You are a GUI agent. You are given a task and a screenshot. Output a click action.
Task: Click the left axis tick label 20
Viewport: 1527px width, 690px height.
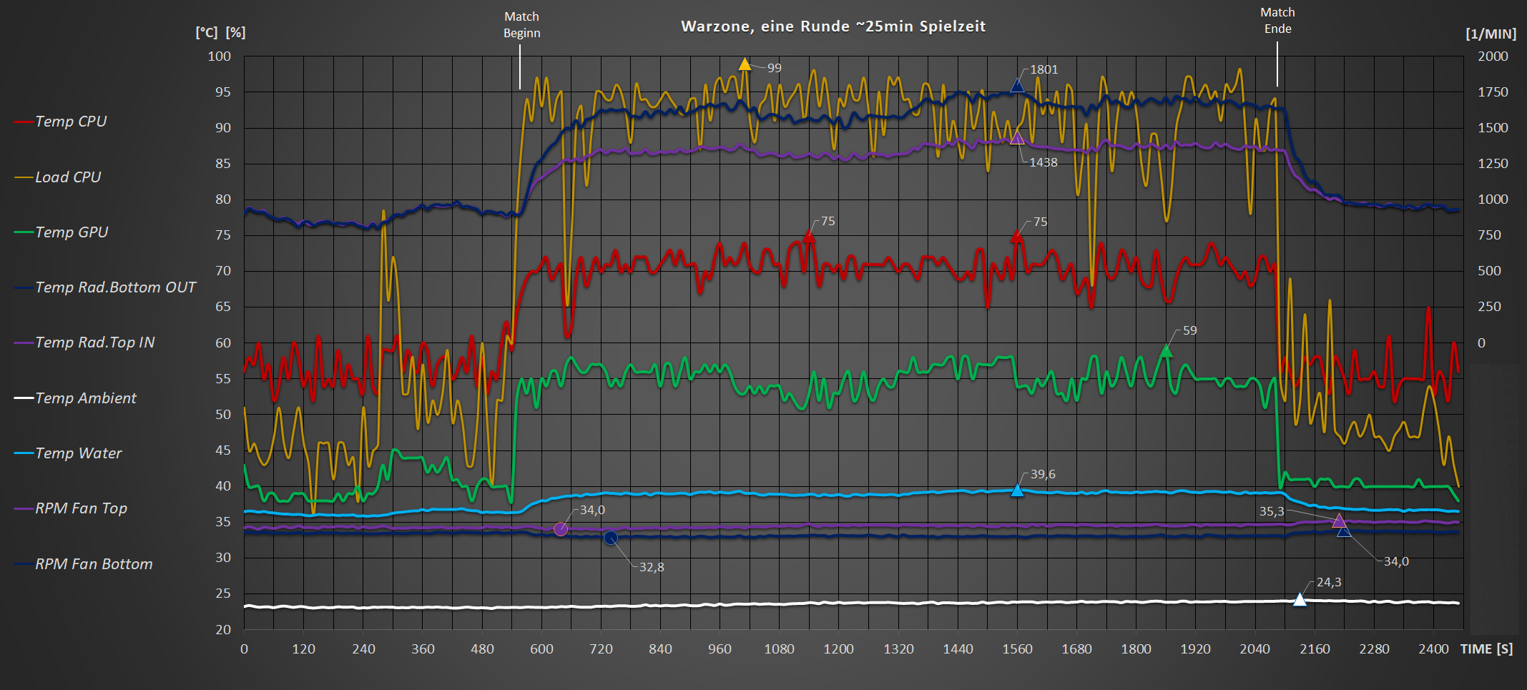[x=223, y=629]
